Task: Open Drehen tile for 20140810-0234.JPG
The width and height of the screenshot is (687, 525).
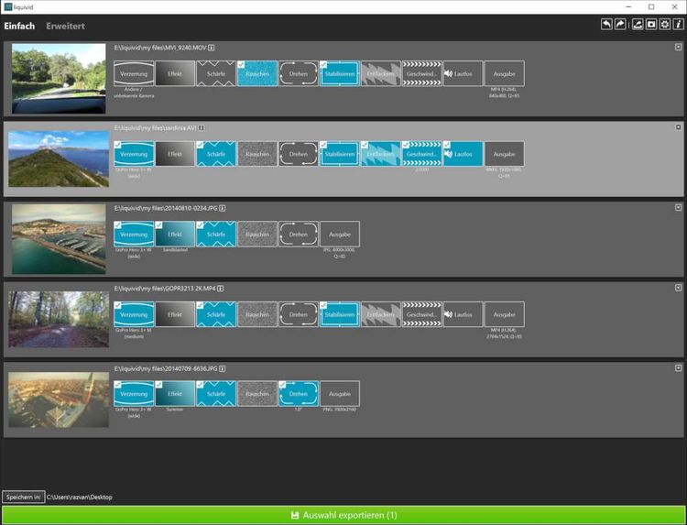Action: (x=299, y=234)
